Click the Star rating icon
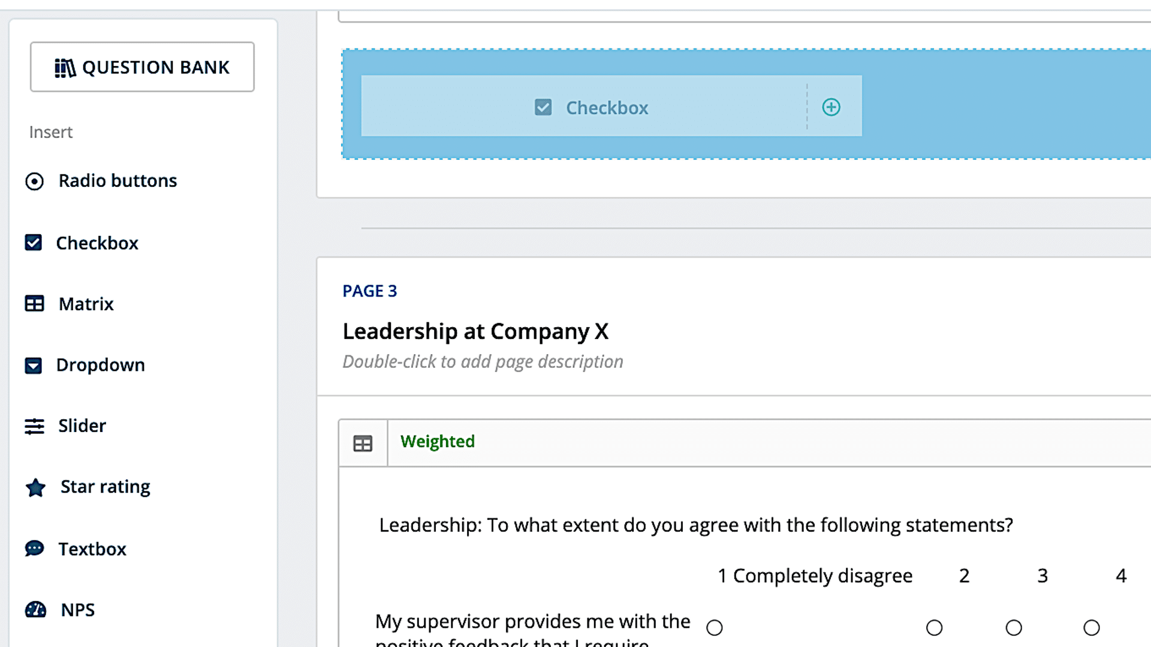 [35, 488]
